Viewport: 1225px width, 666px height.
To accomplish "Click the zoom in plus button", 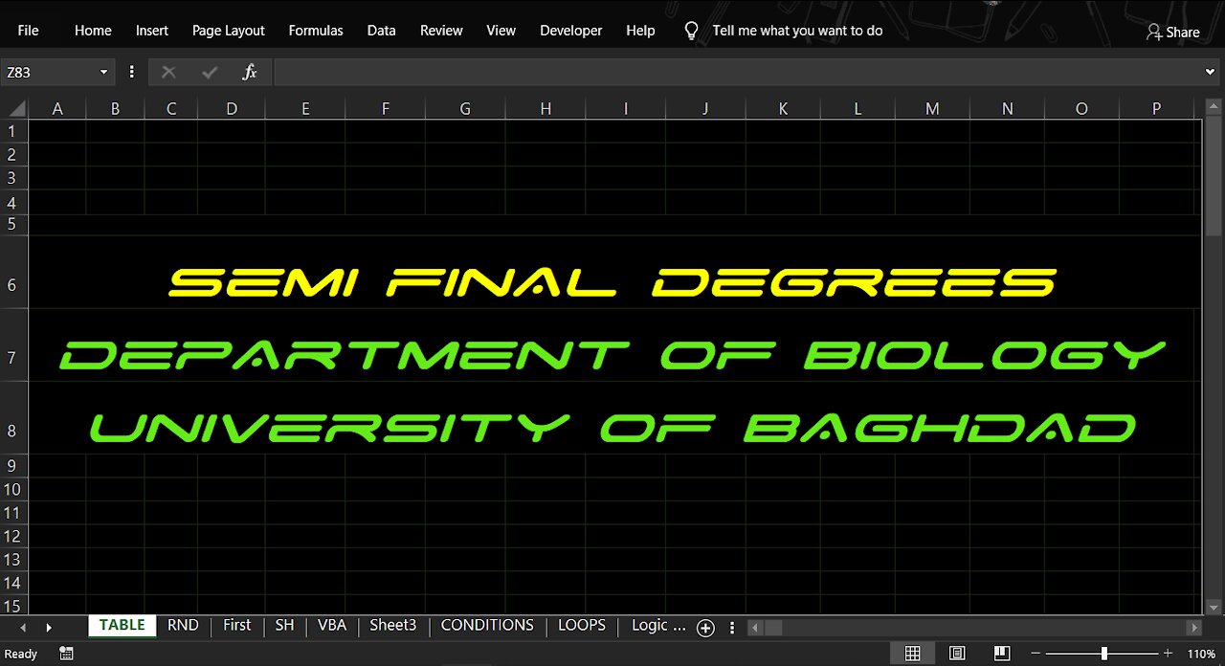I will (1168, 654).
